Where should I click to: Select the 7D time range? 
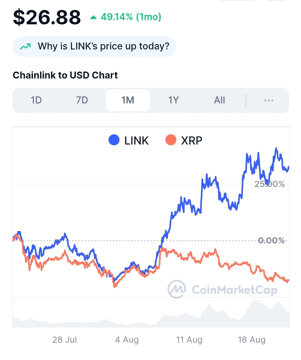[82, 100]
